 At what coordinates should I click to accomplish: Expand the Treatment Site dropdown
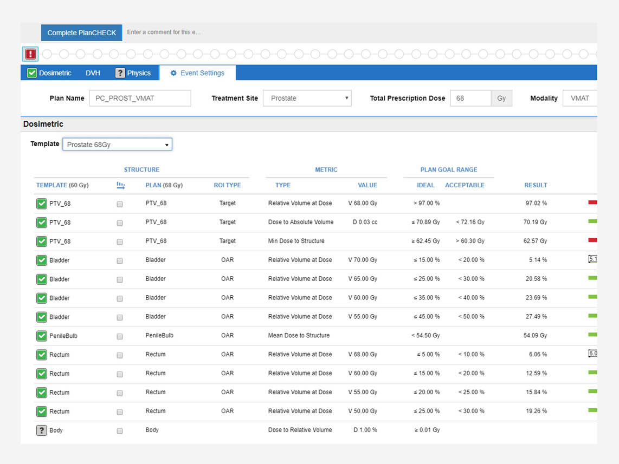(307, 98)
